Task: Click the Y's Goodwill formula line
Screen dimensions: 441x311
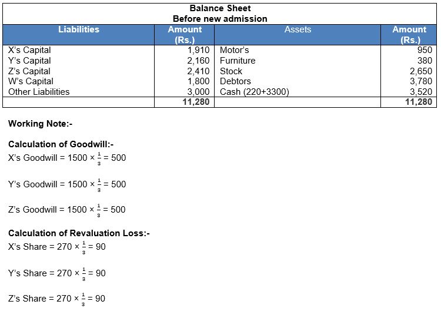Action: (x=67, y=184)
